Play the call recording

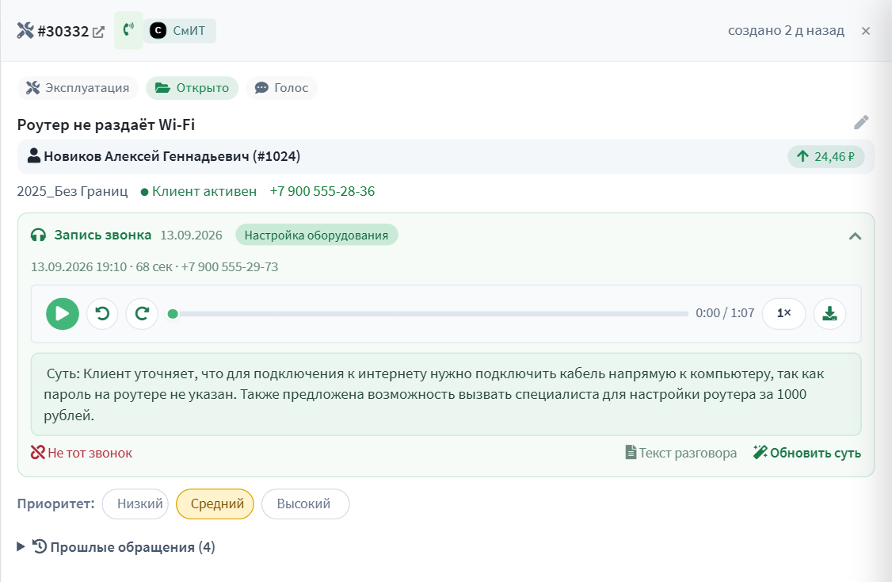(x=63, y=314)
